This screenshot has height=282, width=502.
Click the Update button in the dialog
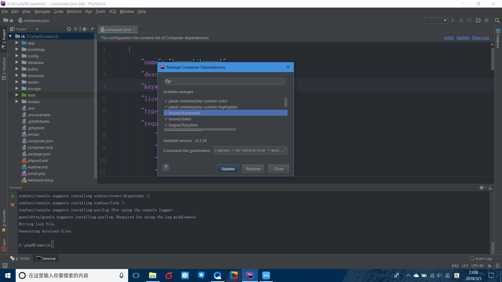tap(228, 169)
